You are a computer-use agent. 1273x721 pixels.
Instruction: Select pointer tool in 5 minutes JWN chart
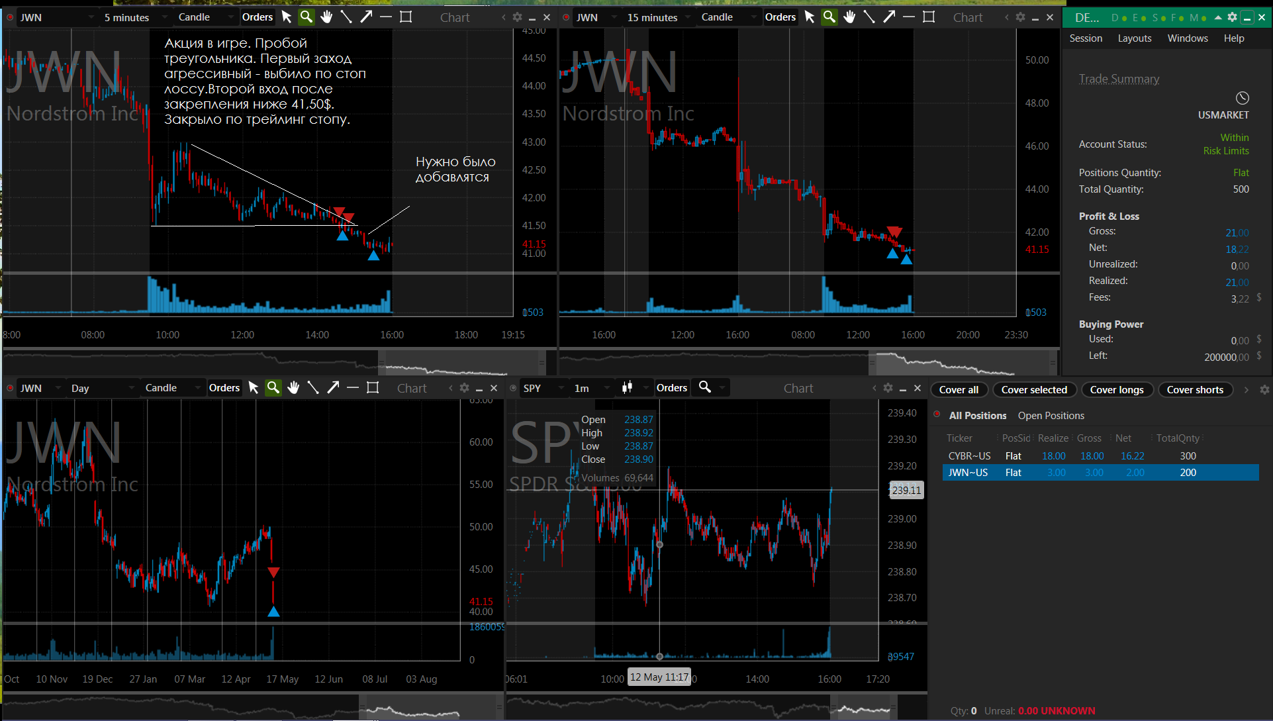tap(287, 17)
